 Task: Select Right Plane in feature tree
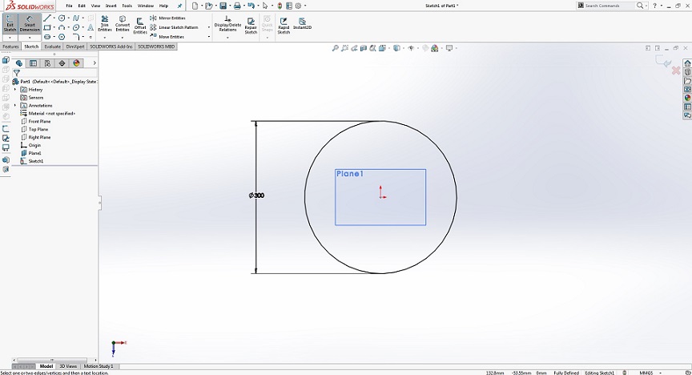39,137
